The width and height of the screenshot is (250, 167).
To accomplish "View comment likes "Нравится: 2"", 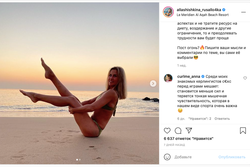I will (200, 119).
